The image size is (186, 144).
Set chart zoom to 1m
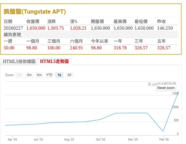[19, 75]
